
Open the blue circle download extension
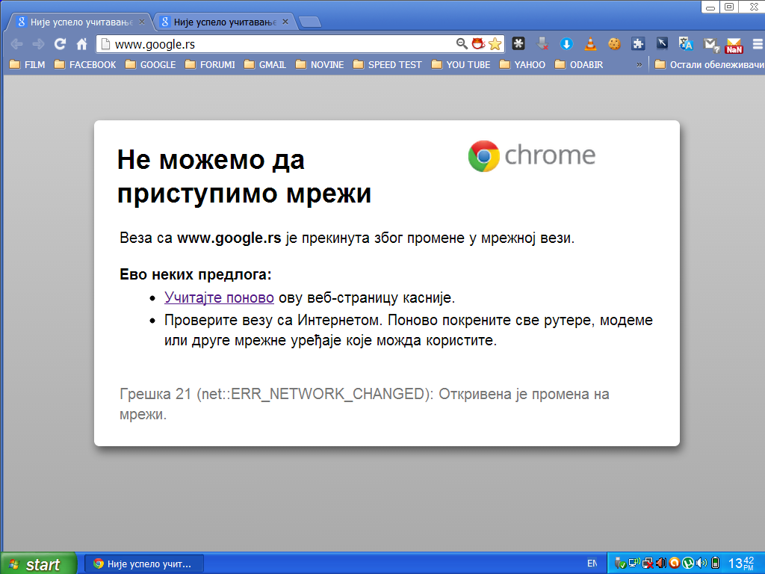pyautogui.click(x=566, y=44)
